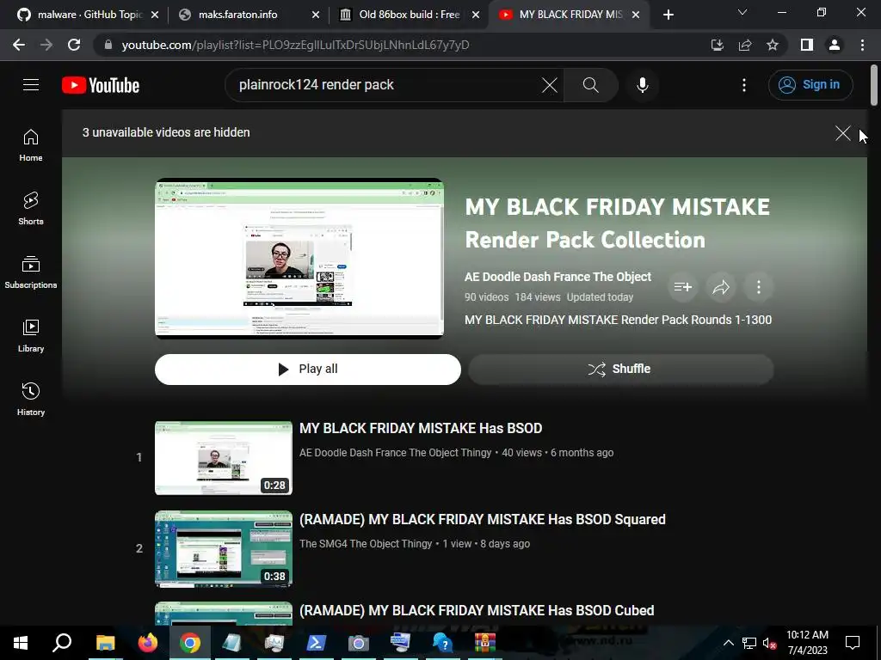Open video Has BSOD Squared title

point(483,519)
